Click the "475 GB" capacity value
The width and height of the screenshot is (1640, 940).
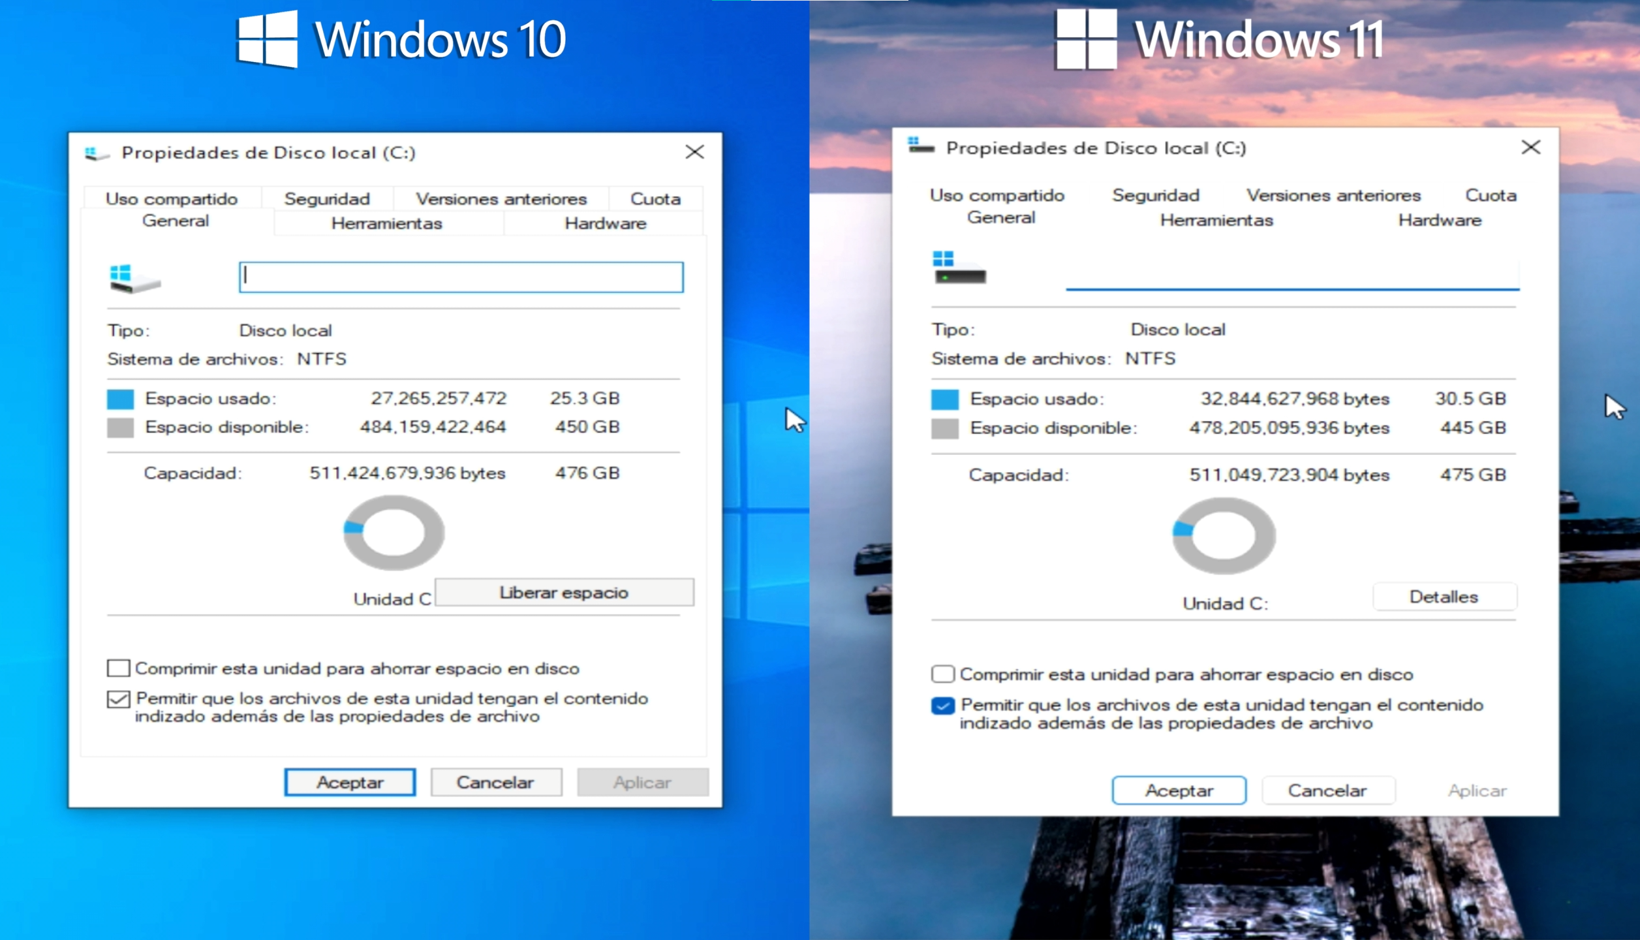pyautogui.click(x=1473, y=475)
